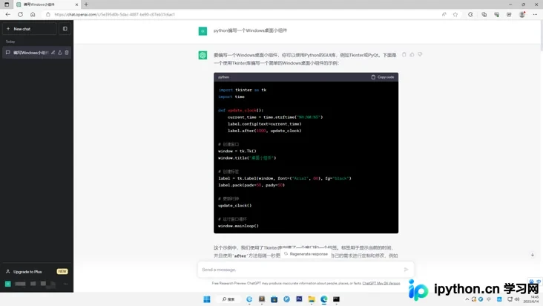543x306 pixels.
Task: Open browser Settings and more menu
Action: (536, 15)
